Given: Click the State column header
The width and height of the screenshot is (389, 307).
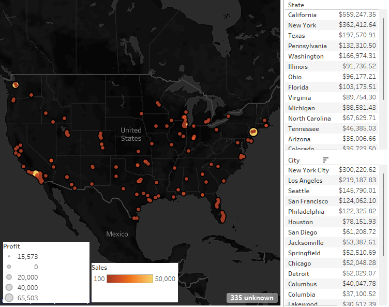Looking at the screenshot, I should click(x=296, y=5).
